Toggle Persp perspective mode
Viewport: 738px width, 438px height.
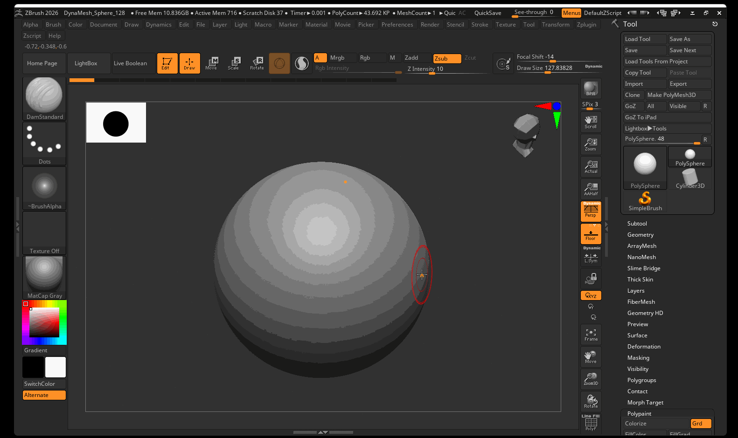coord(591,211)
